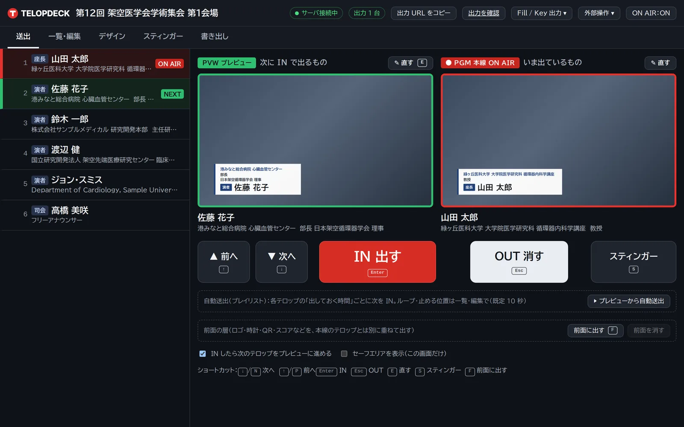Click the 前面に出す button

tap(596, 330)
